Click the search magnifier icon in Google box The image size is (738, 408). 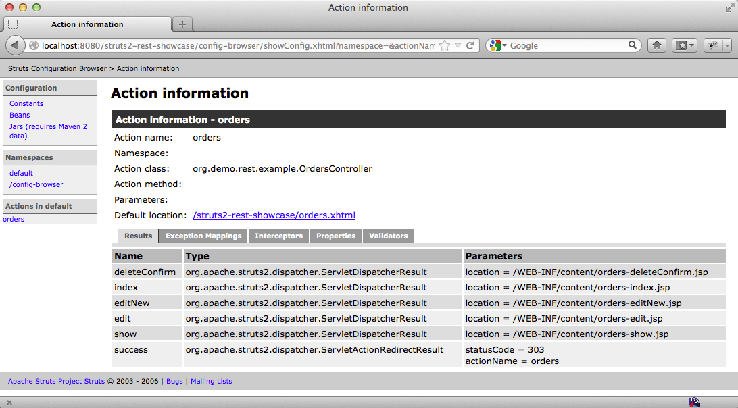(x=633, y=45)
